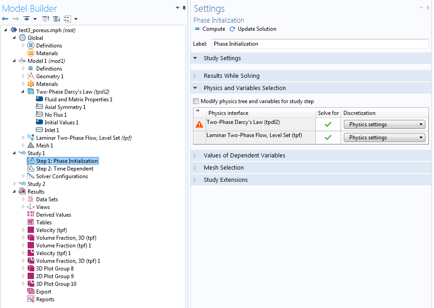Screen dimensions: 434x308
Task: Click the back arrow in Model Builder toolbar
Action: pyautogui.click(x=5, y=19)
